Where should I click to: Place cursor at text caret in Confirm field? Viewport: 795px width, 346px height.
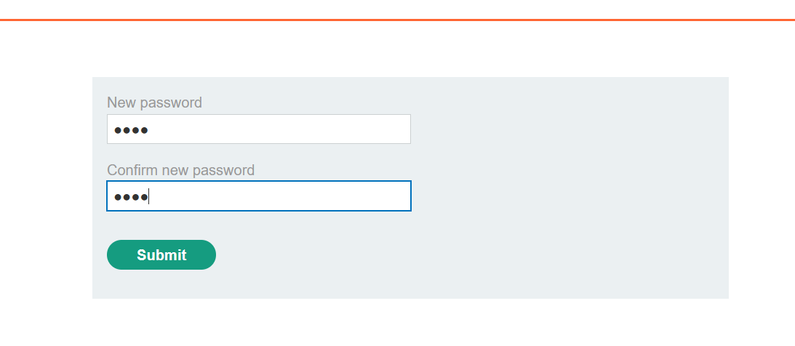tap(149, 197)
